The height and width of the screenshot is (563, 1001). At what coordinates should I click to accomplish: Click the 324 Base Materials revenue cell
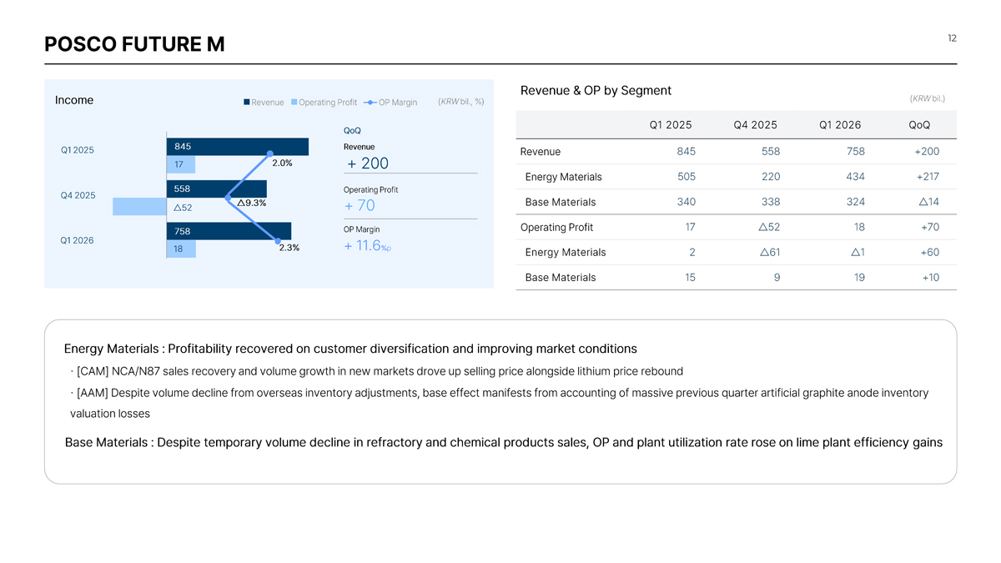pos(855,202)
